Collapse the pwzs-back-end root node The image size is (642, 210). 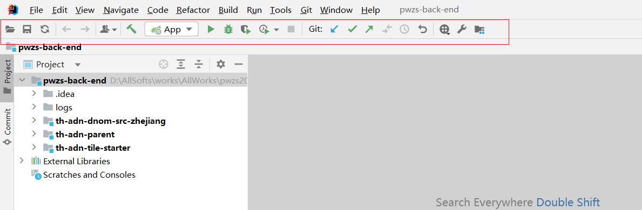(22, 80)
